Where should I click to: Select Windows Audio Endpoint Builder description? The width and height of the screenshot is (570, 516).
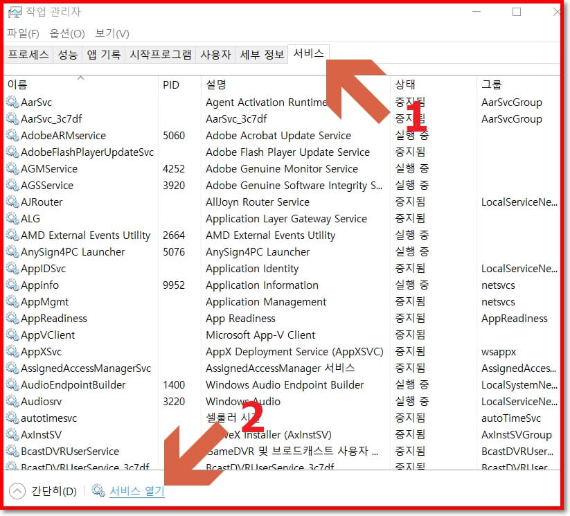point(285,384)
